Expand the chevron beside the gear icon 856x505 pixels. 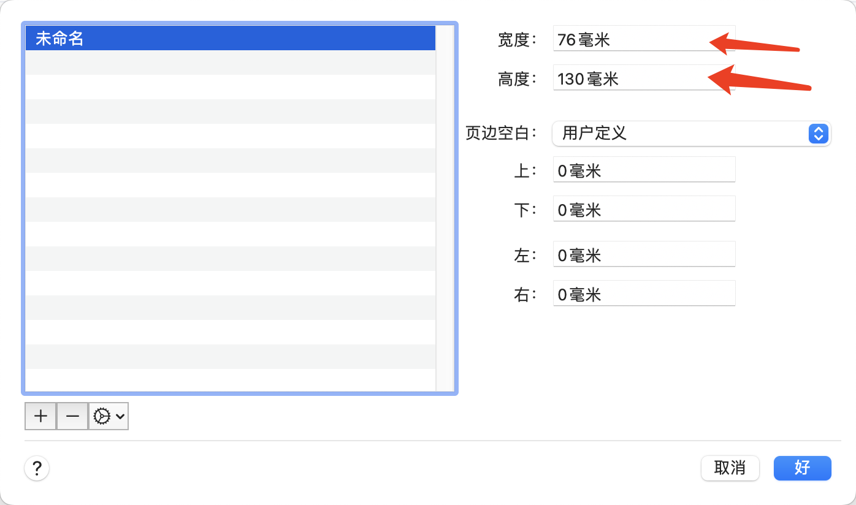tap(120, 417)
